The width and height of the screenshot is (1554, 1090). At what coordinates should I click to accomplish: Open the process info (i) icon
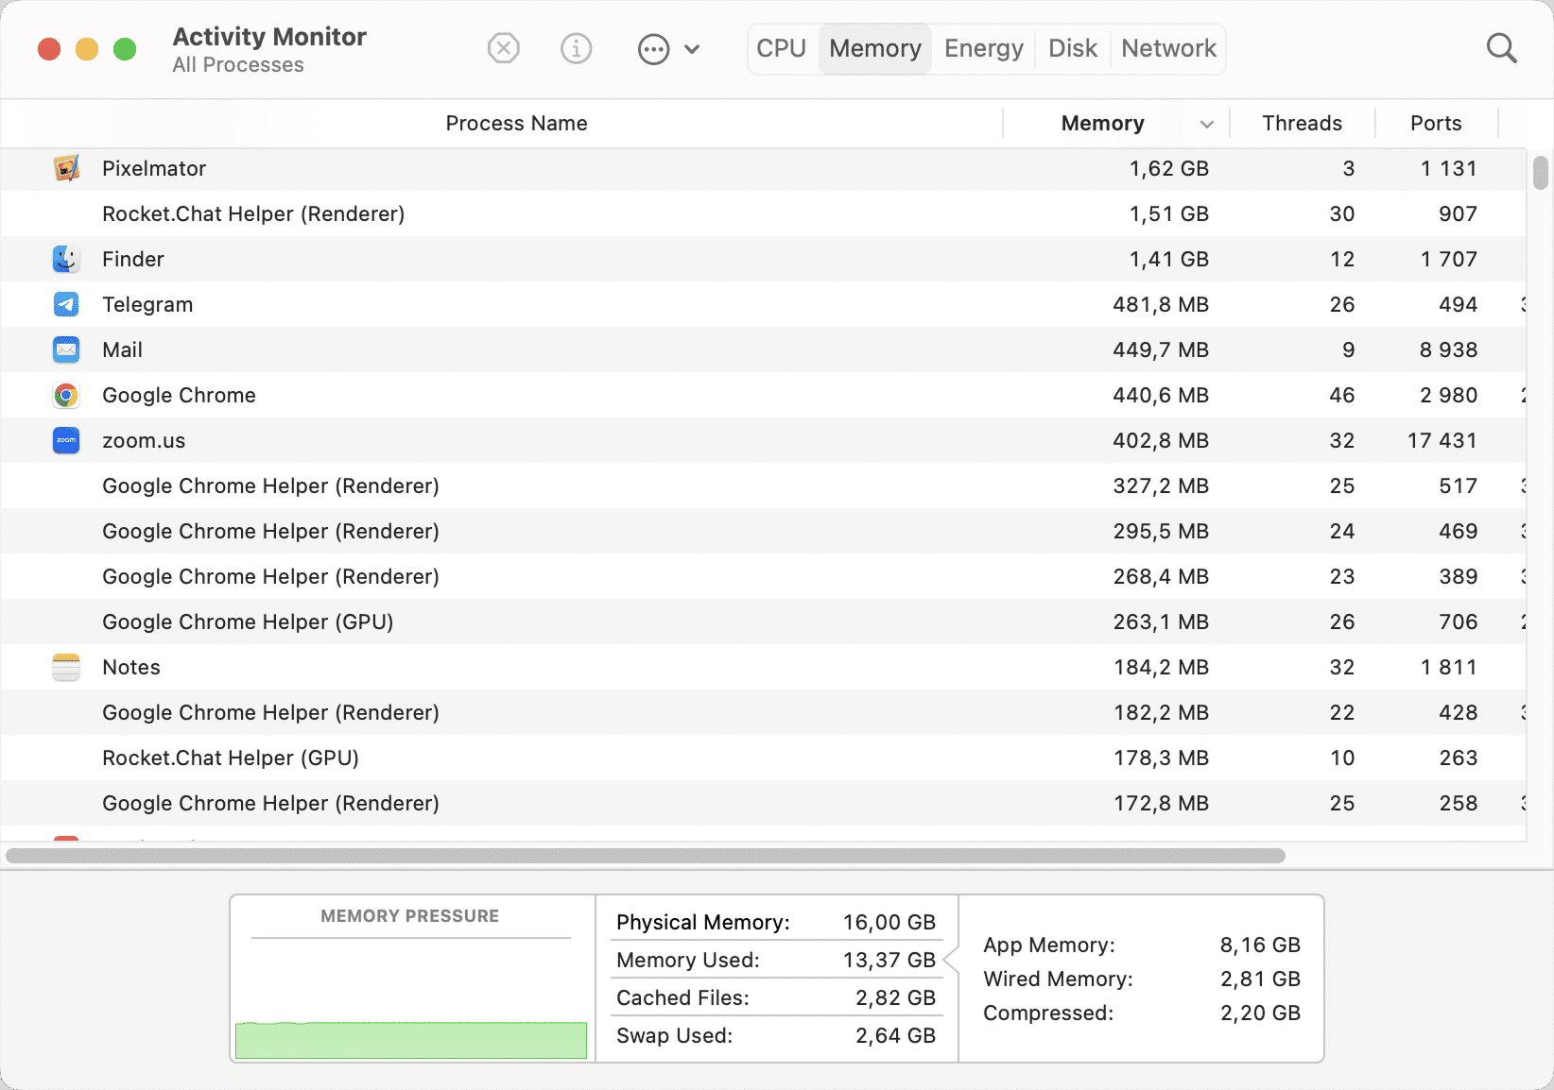[577, 48]
